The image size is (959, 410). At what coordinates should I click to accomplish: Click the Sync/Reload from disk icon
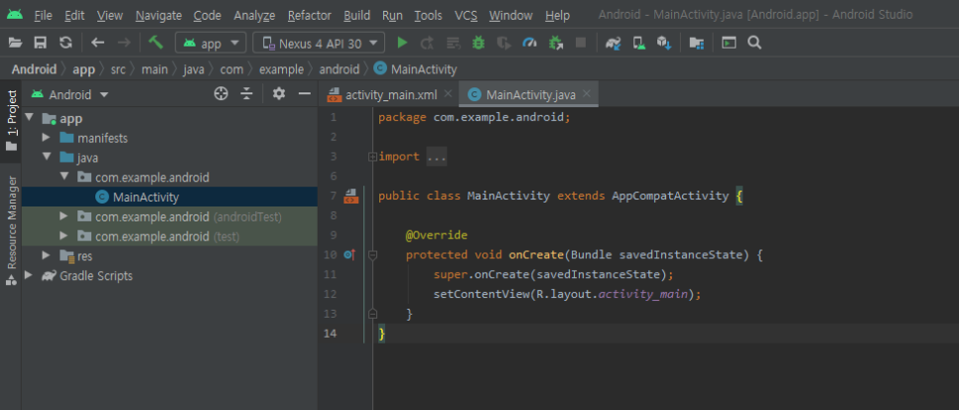66,43
